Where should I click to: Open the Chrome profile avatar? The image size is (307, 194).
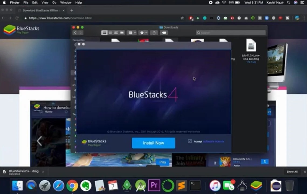297,18
